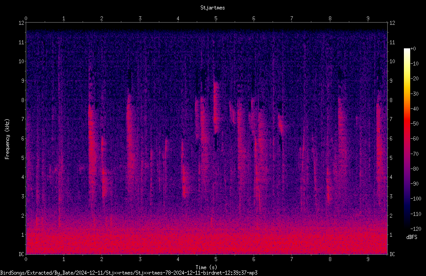426x276 pixels.
Task: Click the 12 kHz label on left axis
Action: [22, 23]
